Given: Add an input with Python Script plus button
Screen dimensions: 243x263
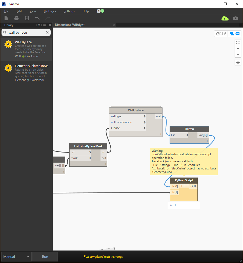Looking at the screenshot, I should [182, 186].
